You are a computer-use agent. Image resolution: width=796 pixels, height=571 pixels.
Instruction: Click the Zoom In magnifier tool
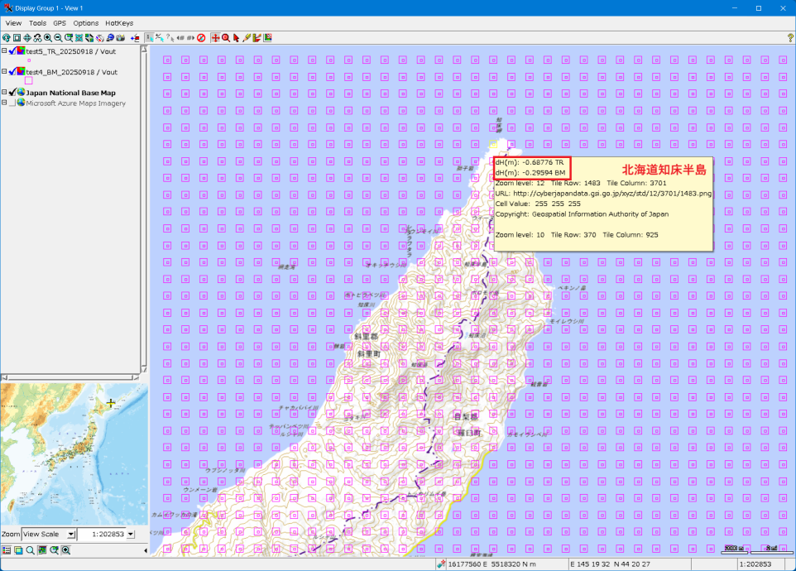[47, 38]
